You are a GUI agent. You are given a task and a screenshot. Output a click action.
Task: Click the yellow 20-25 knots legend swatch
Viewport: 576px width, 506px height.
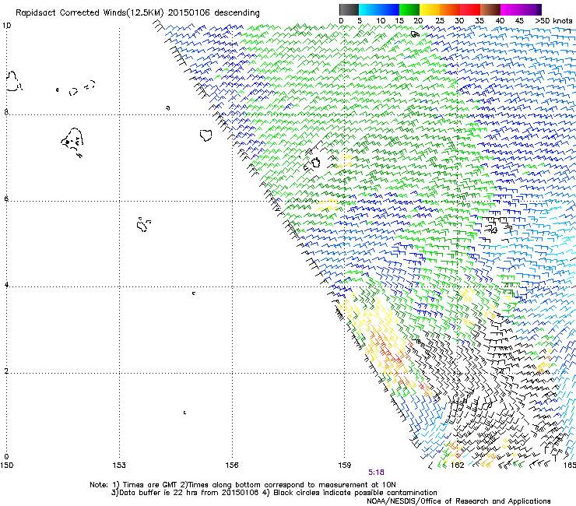click(x=430, y=9)
